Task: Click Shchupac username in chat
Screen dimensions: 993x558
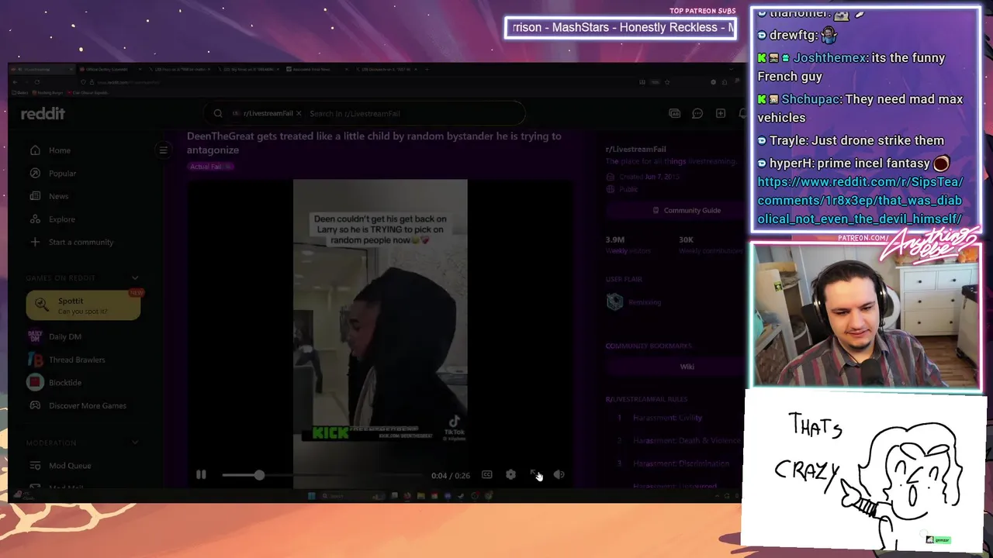Action: pyautogui.click(x=810, y=99)
